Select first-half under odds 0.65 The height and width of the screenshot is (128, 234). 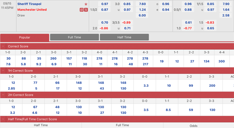pos(211,28)
